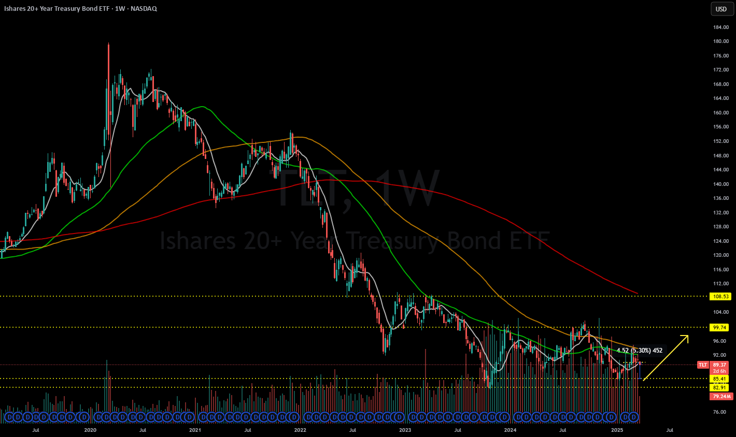This screenshot has width=736, height=437.
Task: Select the 108.53 horizontal level label
Action: pos(720,297)
